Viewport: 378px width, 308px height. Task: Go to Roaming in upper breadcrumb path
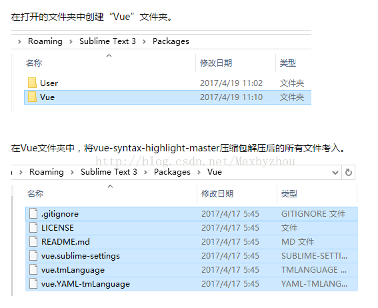(45, 41)
